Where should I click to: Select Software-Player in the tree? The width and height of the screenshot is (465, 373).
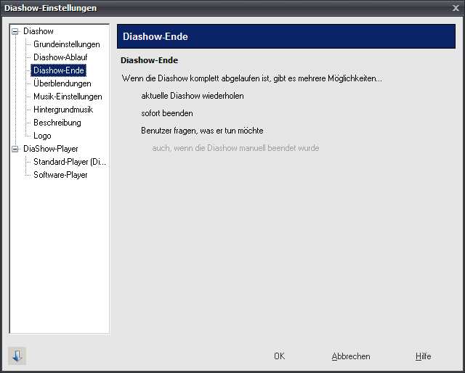click(60, 175)
